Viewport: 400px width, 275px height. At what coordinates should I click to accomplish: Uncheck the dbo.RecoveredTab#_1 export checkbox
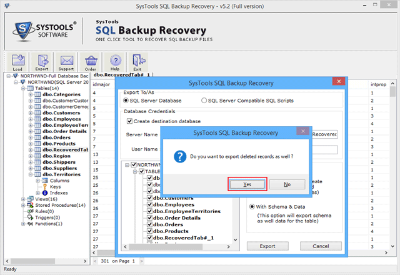click(x=150, y=237)
